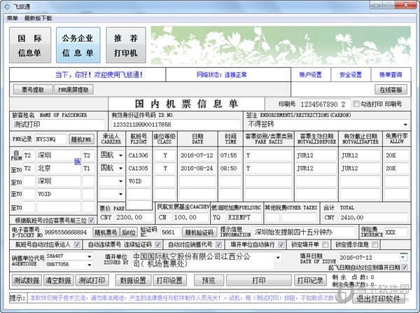Click the 随机PNR generate button

(81, 139)
